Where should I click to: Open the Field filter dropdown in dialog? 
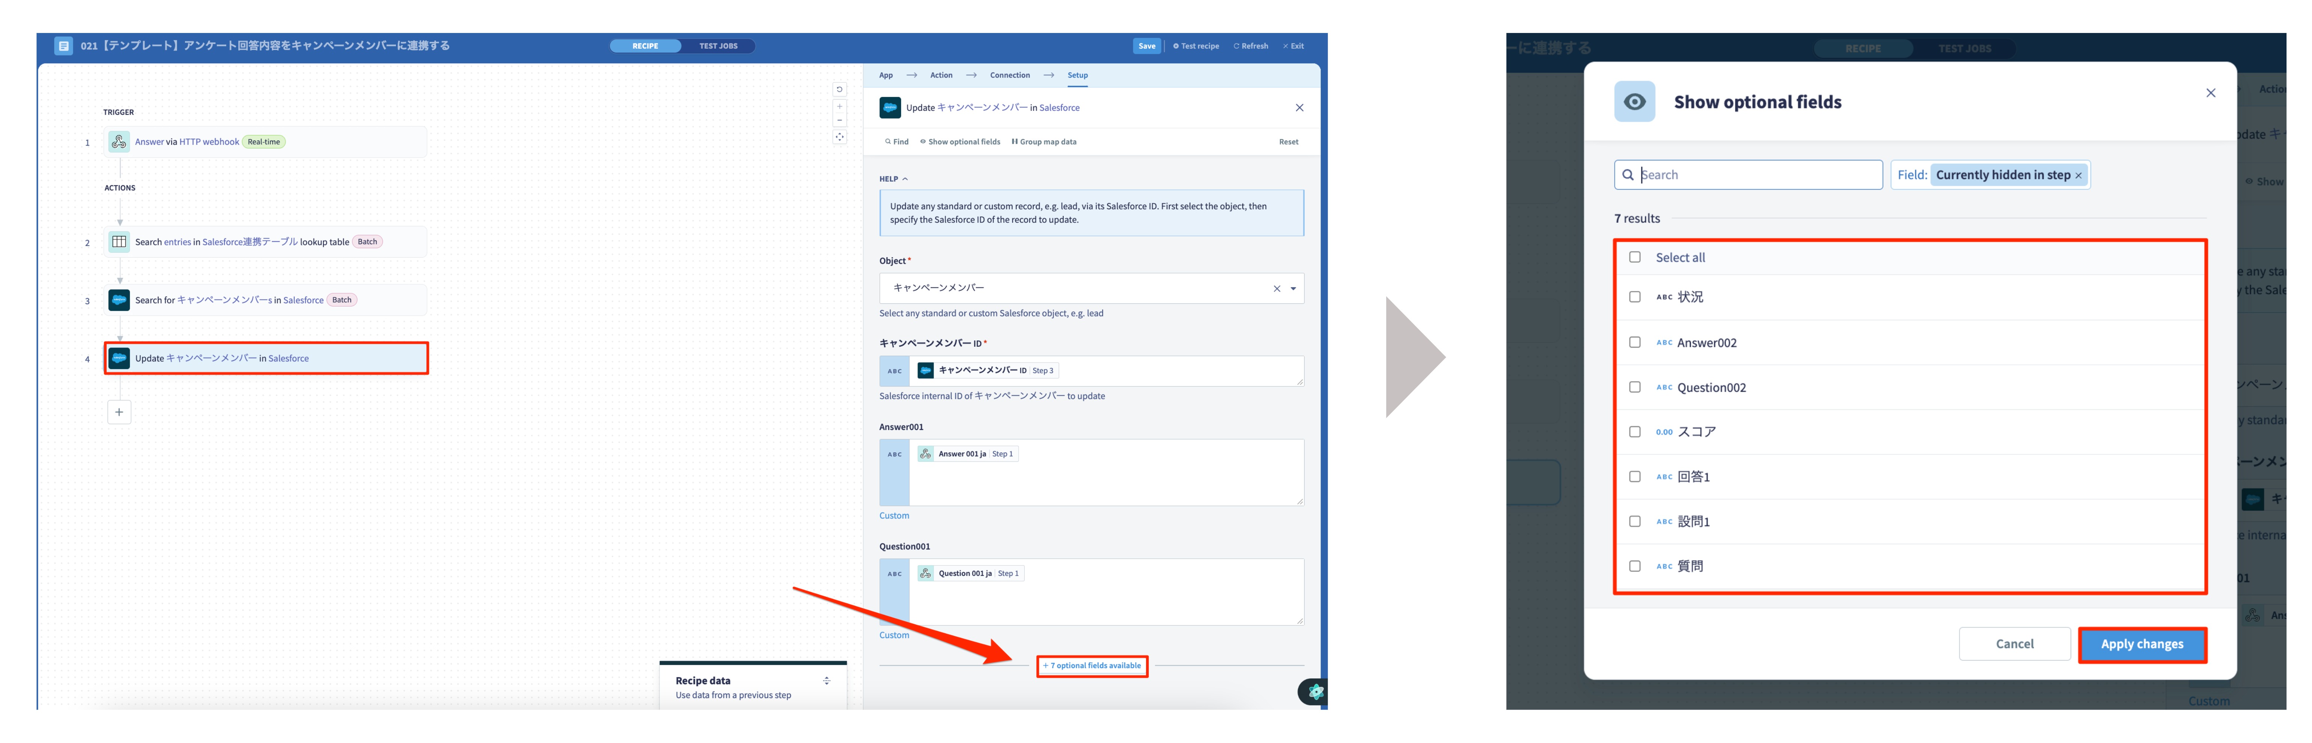tap(1990, 175)
